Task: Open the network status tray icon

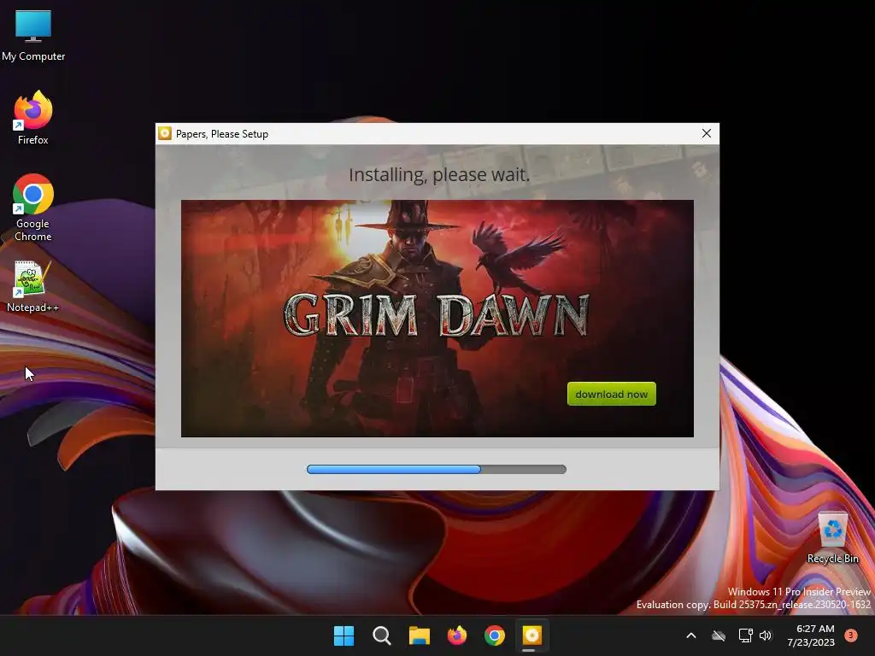Action: [745, 635]
